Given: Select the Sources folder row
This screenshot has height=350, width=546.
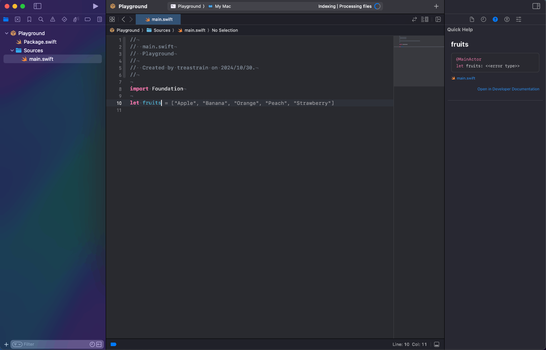Looking at the screenshot, I should coord(53,50).
